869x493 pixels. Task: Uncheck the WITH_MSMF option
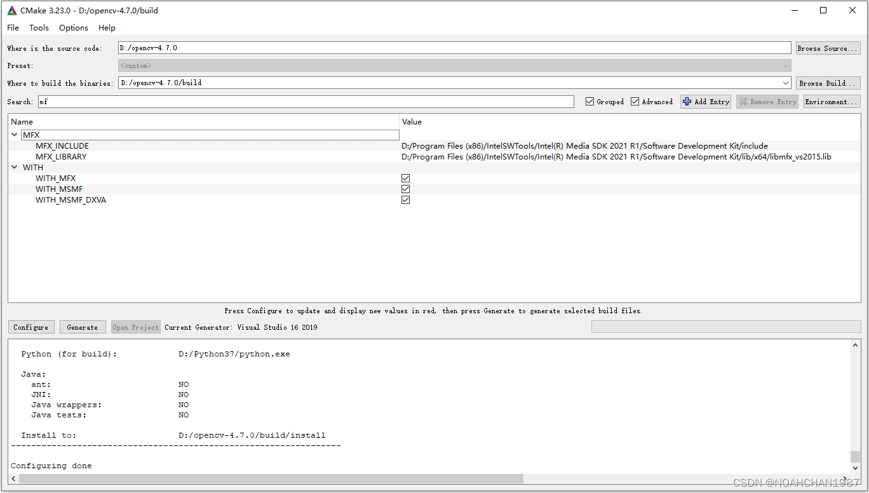coord(405,189)
